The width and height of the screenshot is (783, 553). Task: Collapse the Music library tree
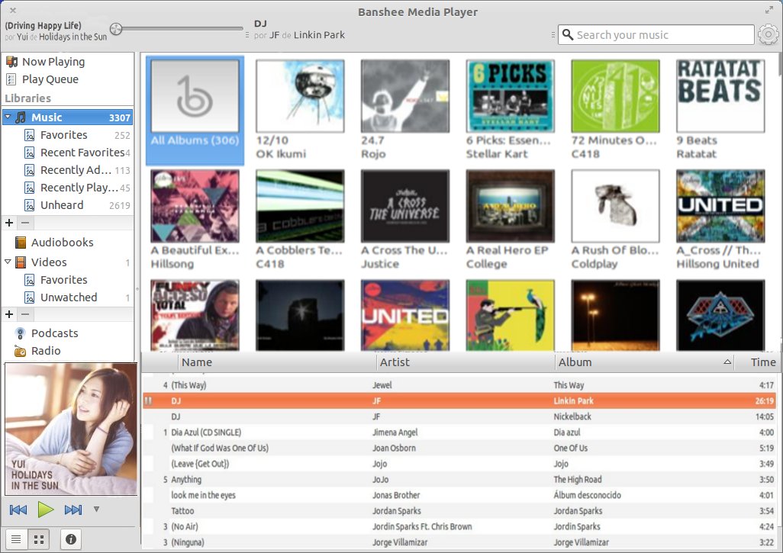pos(8,117)
